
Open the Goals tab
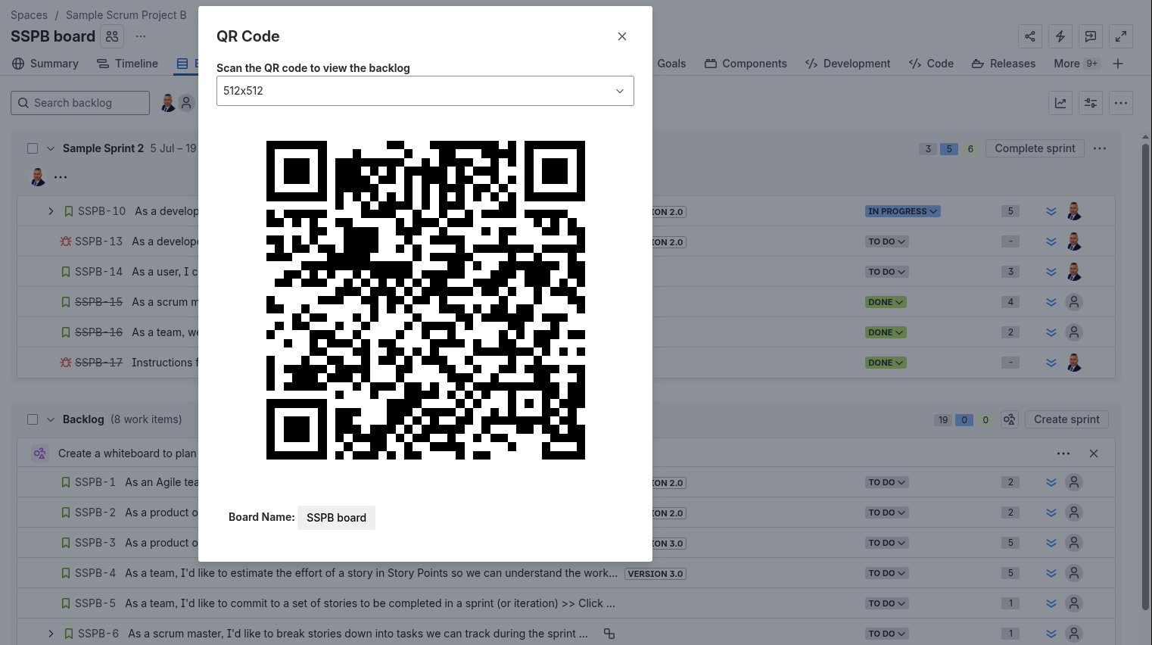[671, 64]
